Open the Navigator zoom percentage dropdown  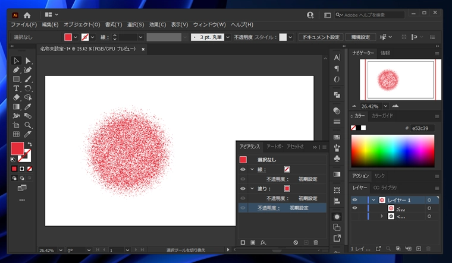coord(385,106)
